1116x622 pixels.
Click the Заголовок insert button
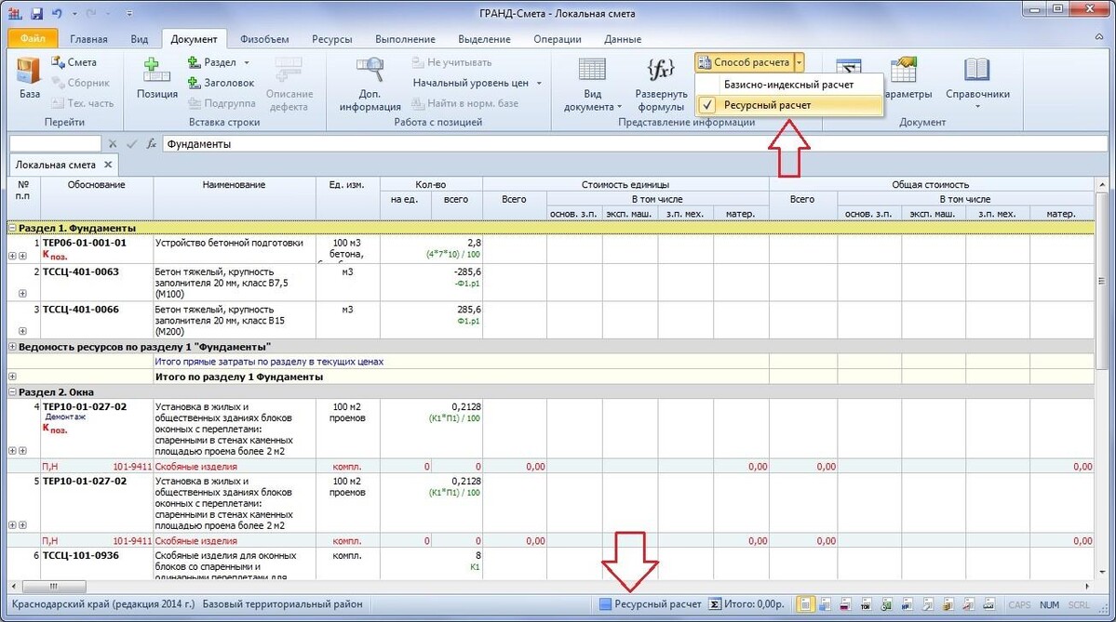(221, 83)
